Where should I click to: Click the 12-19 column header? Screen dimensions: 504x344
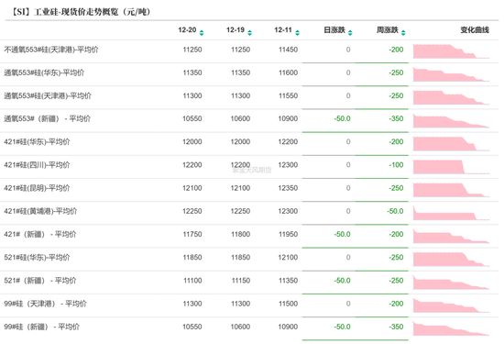(x=236, y=30)
